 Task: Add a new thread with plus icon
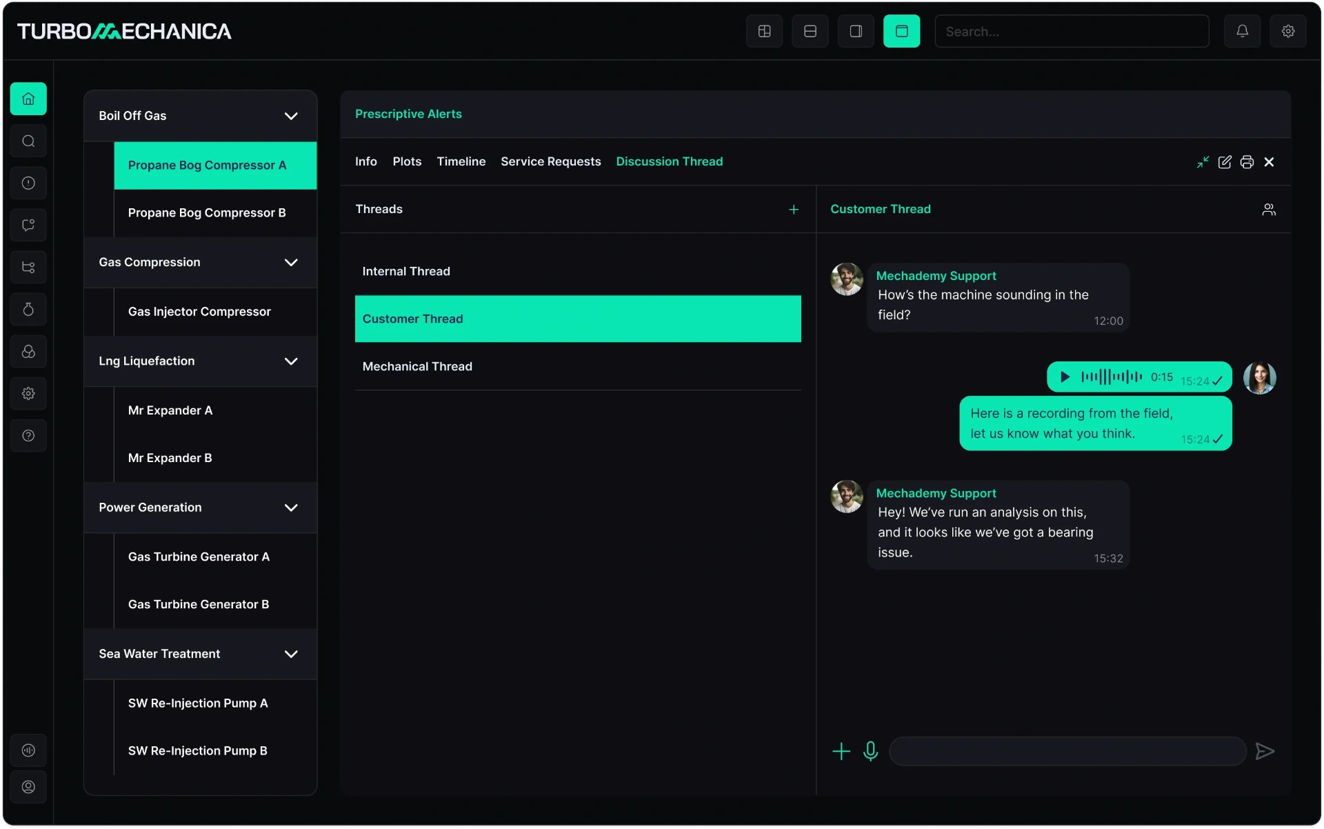[x=794, y=210]
